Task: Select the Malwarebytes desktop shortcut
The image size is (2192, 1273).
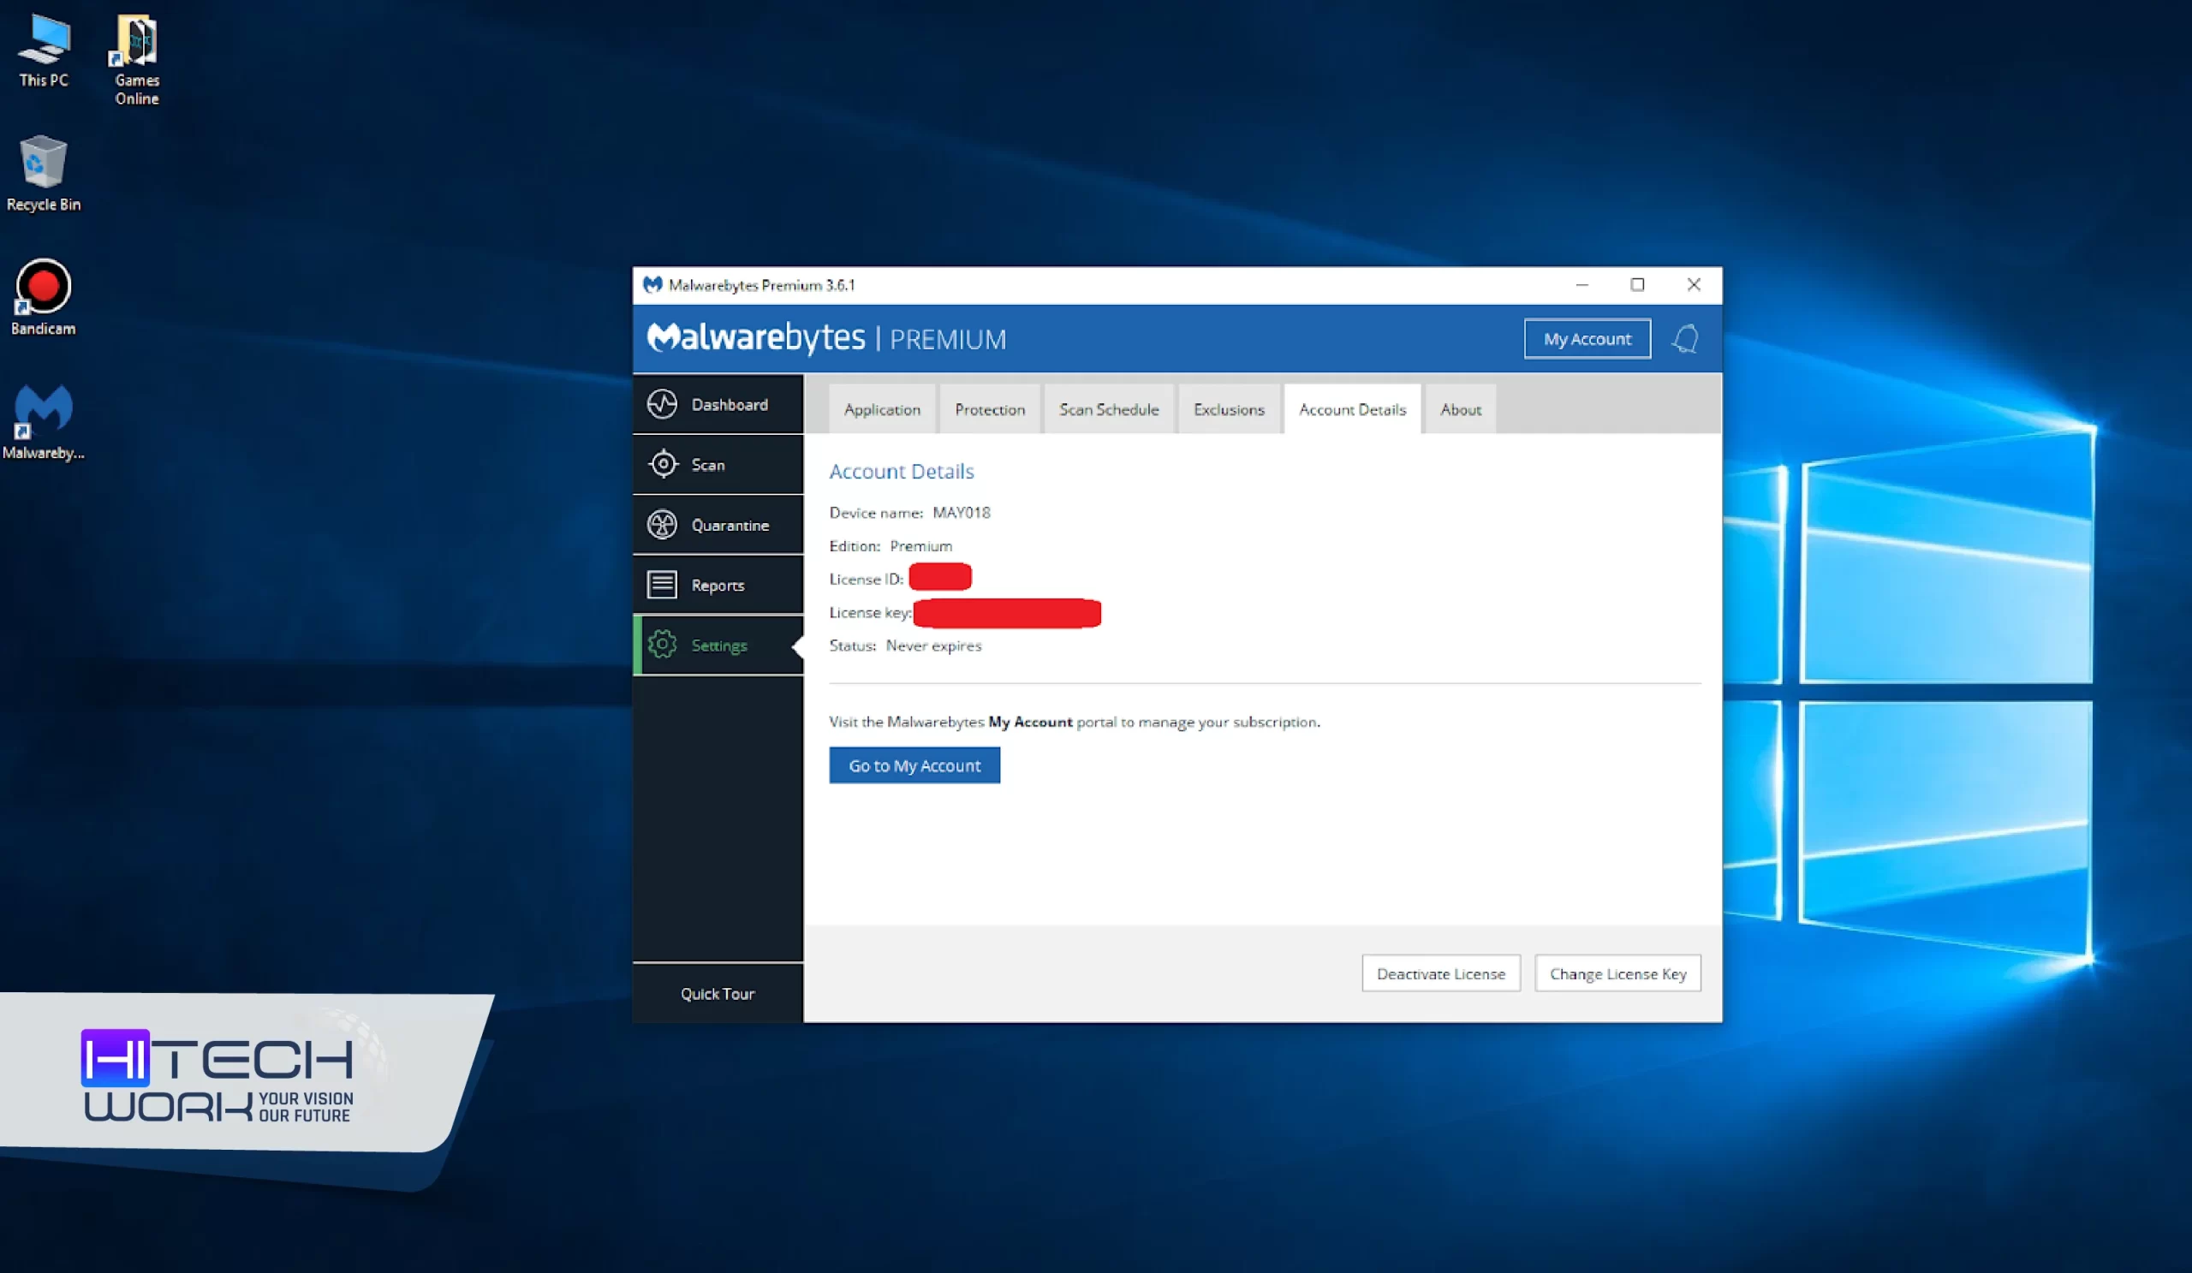Action: pyautogui.click(x=44, y=423)
